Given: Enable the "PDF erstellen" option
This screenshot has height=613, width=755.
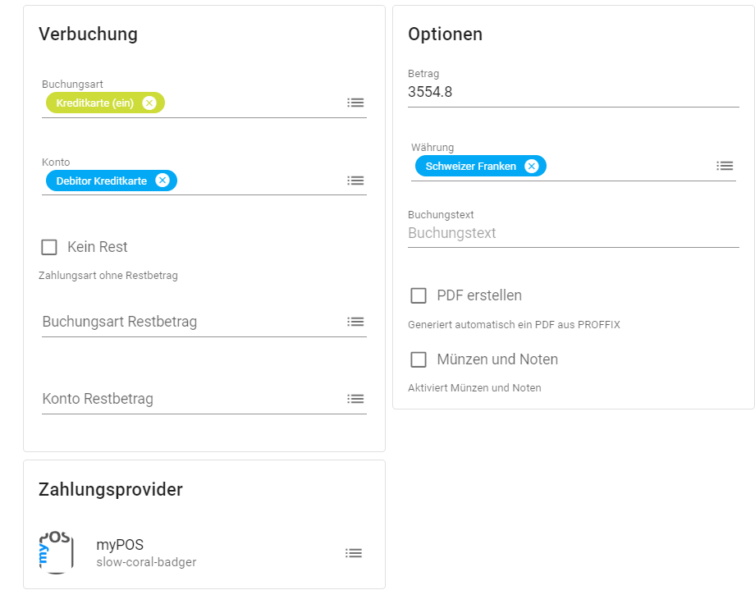Looking at the screenshot, I should pos(419,295).
